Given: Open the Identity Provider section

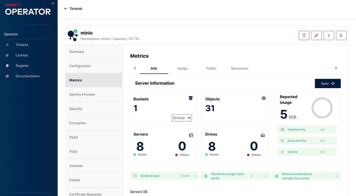Looking at the screenshot, I should click(x=94, y=95).
